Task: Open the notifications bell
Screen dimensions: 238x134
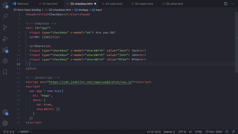Action: (x=233, y=132)
